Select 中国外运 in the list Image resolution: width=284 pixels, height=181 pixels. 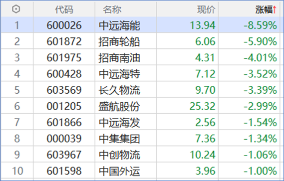click(119, 171)
